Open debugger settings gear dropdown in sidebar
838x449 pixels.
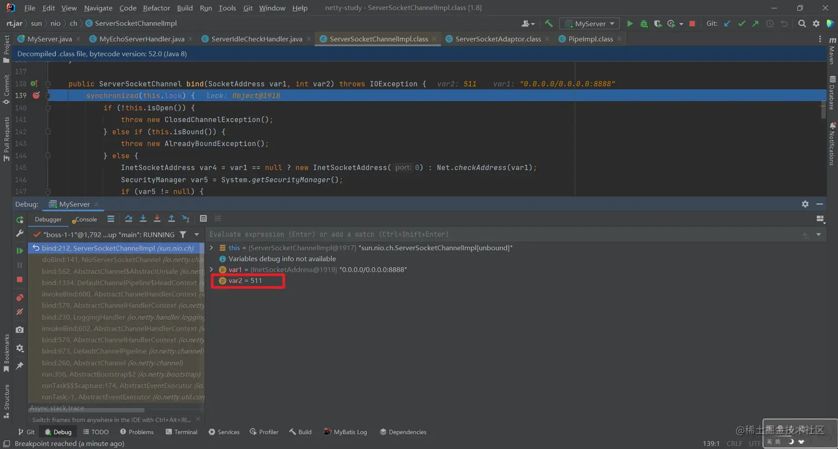(20, 348)
